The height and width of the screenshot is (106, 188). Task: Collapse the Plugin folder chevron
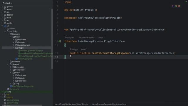[14, 48]
